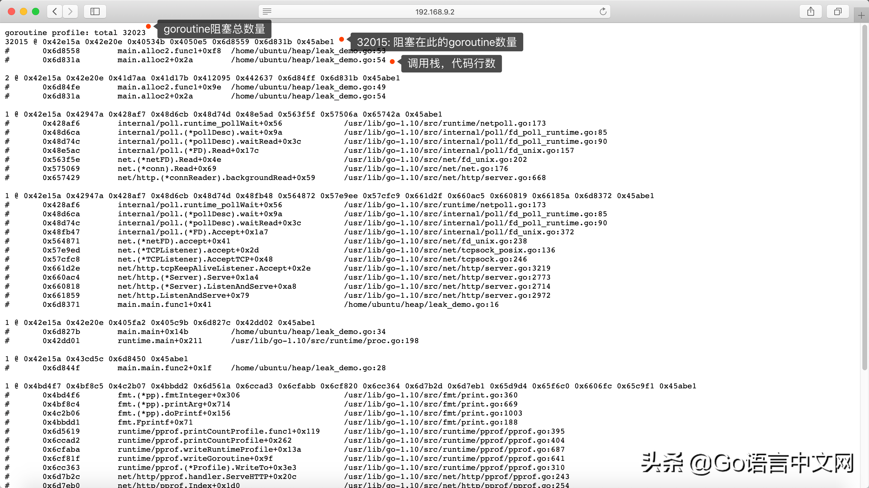
Task: Open the Share options list
Action: click(x=811, y=11)
